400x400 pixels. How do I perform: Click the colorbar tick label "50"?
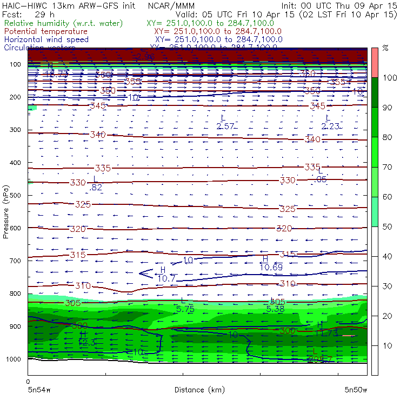pos(387,226)
